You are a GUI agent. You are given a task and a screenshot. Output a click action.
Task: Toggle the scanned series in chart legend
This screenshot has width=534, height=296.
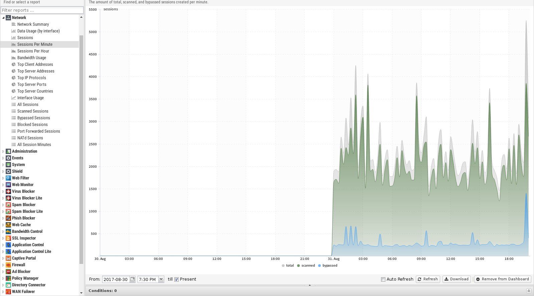[x=306, y=266]
